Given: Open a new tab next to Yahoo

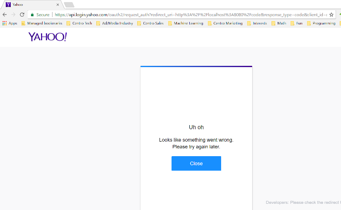Looking at the screenshot, I should coord(69,5).
